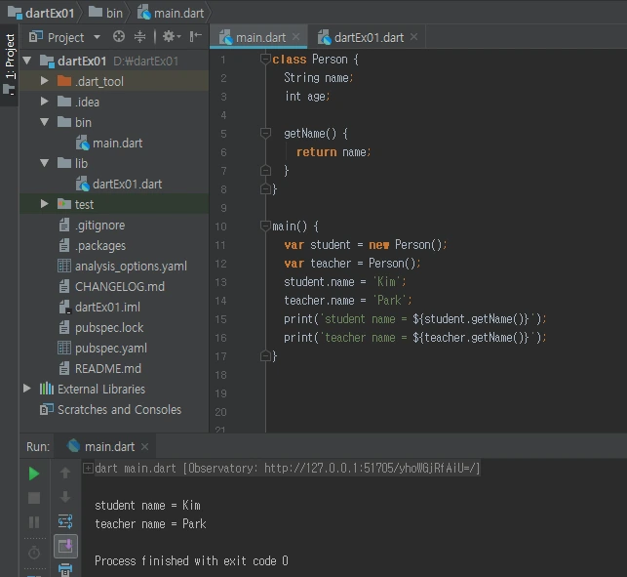This screenshot has width=627, height=577.
Task: Toggle the Soft-Wrap console output icon
Action: click(x=65, y=521)
